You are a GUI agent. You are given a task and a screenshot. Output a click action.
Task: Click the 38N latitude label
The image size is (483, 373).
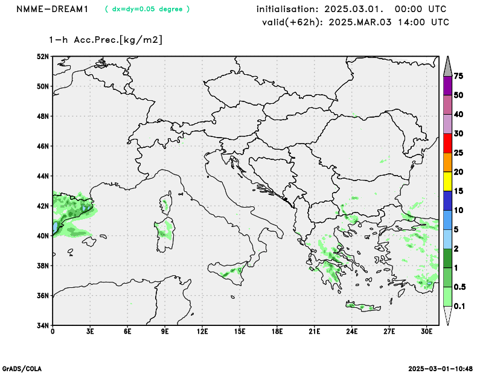coord(43,266)
